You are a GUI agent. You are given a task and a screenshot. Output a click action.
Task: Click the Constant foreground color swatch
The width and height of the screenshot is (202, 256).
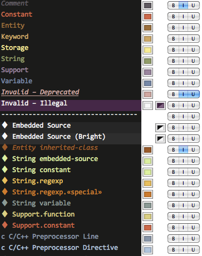(147, 17)
